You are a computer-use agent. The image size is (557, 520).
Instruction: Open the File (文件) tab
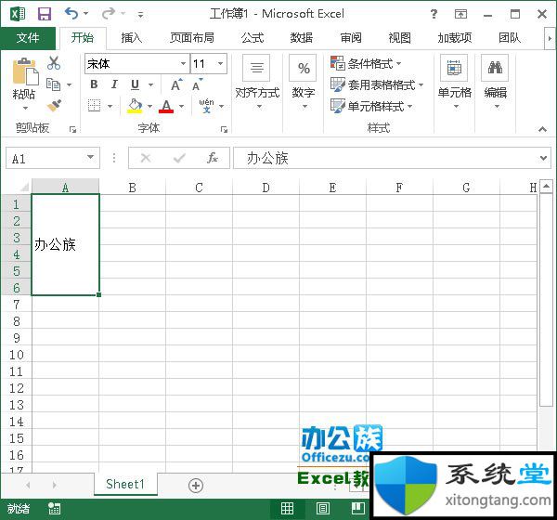[x=28, y=38]
